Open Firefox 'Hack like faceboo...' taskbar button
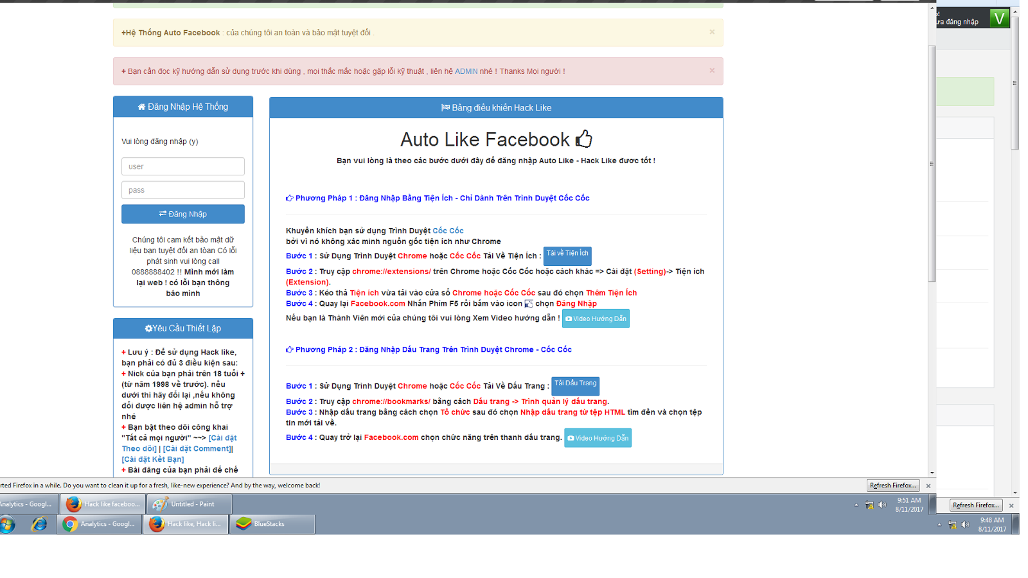 [103, 504]
